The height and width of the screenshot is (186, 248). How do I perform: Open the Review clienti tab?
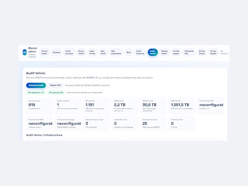pos(164,53)
